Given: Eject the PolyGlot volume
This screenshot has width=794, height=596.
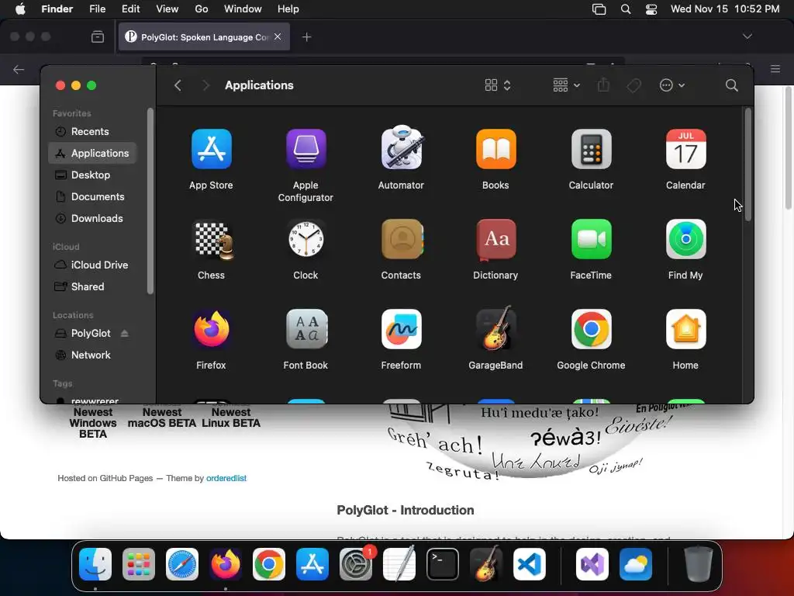Looking at the screenshot, I should click(125, 333).
